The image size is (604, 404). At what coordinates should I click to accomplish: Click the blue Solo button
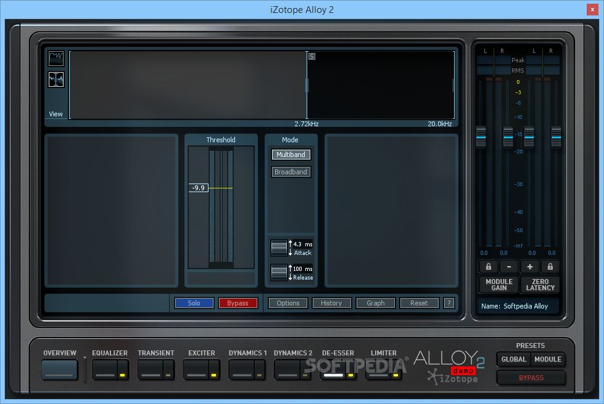pos(194,303)
